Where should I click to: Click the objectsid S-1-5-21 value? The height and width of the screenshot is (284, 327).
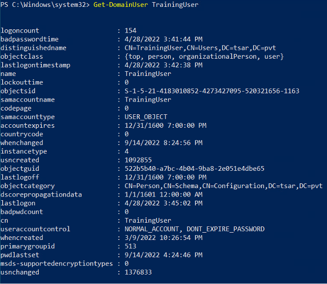point(212,91)
